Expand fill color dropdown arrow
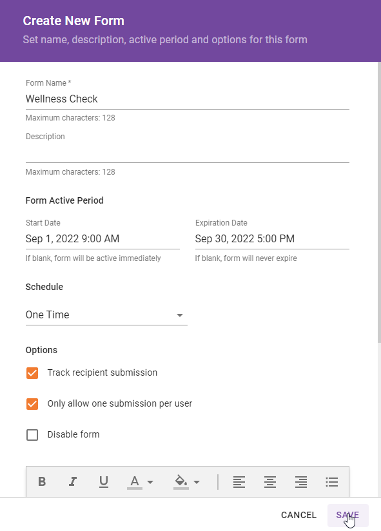This screenshot has height=531, width=381. [x=197, y=482]
